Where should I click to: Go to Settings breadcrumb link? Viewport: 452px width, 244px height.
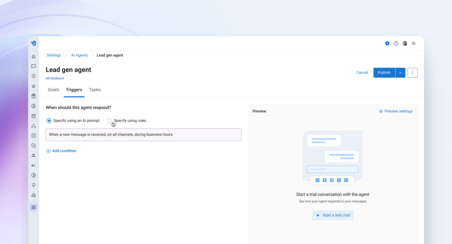point(53,55)
